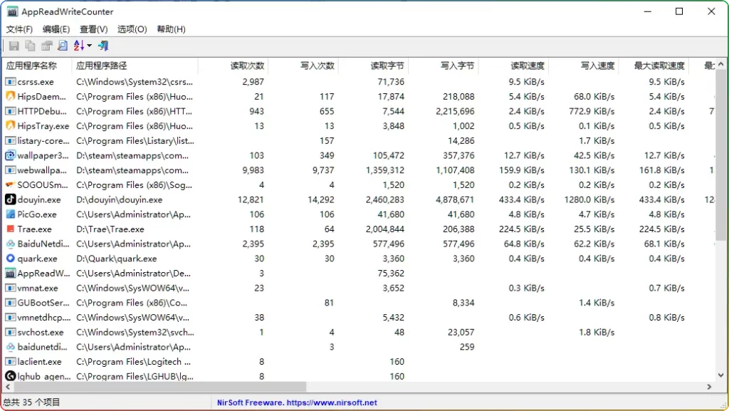
Task: Click the laclient.exe row icon
Action: (10, 362)
